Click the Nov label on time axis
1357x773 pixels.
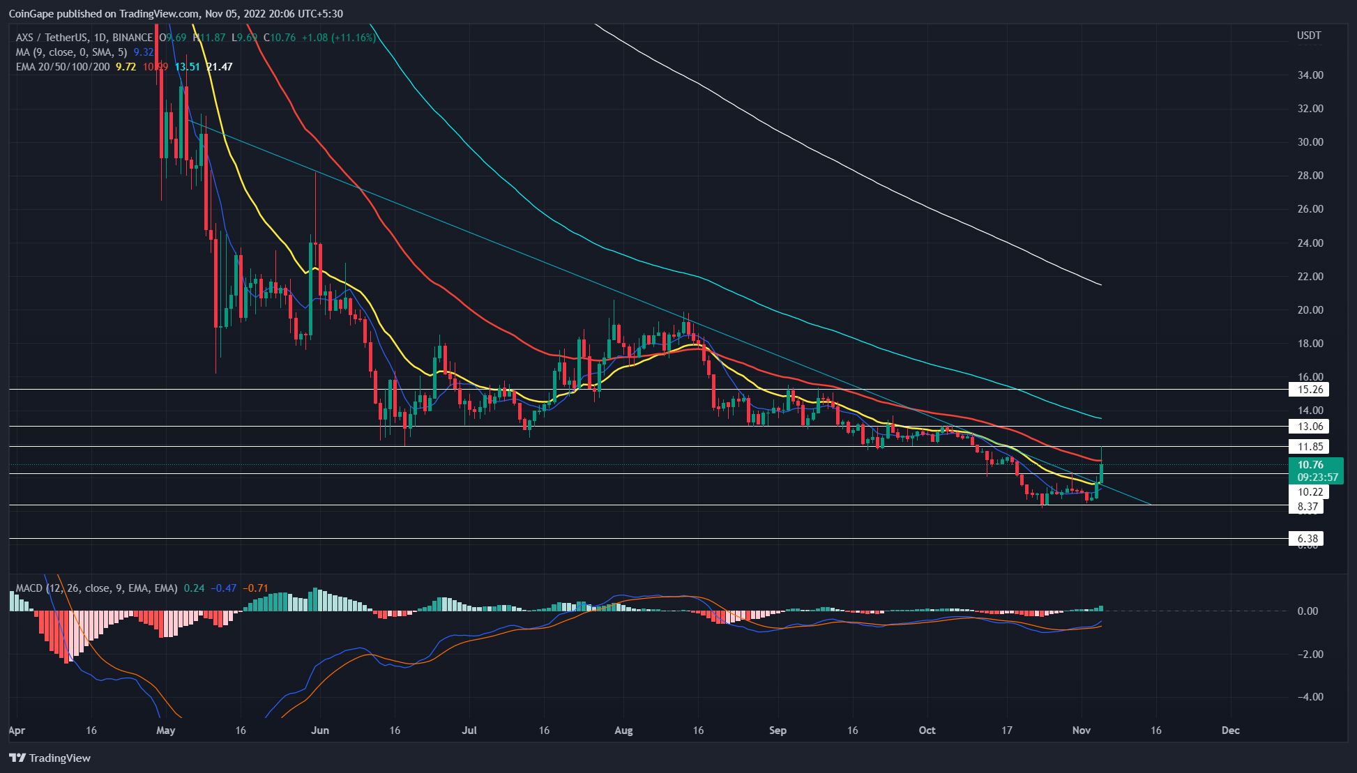click(1082, 730)
